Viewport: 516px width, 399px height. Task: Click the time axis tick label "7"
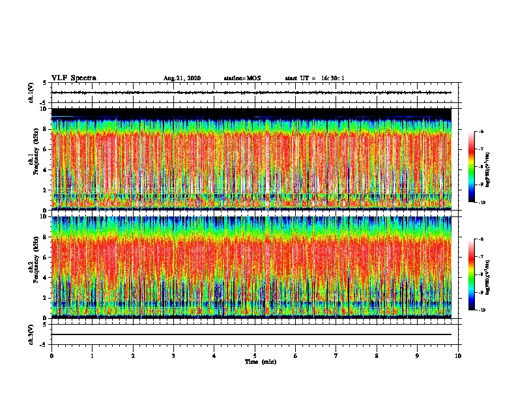click(x=336, y=356)
